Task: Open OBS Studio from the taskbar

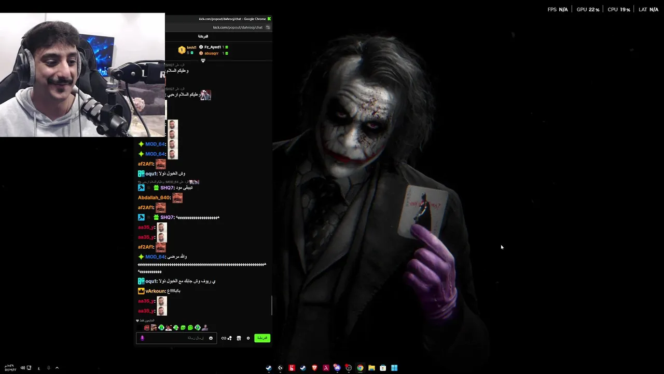Action: pos(349,368)
